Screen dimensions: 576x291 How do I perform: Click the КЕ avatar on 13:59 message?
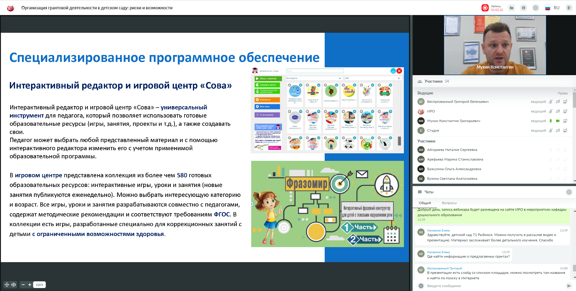pyautogui.click(x=421, y=254)
